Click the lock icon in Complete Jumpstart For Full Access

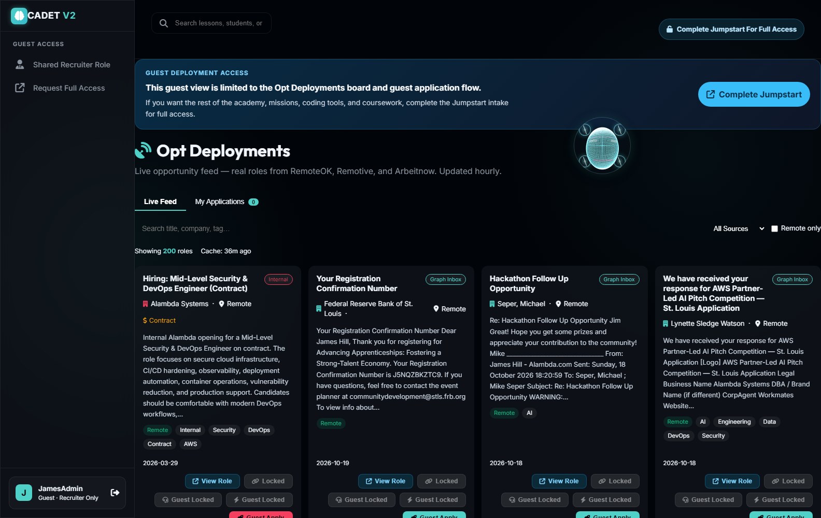670,30
